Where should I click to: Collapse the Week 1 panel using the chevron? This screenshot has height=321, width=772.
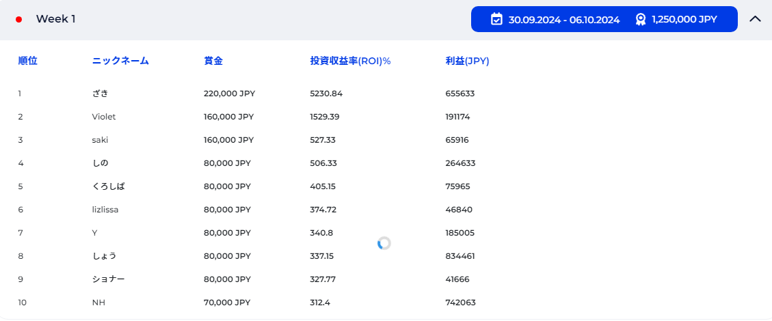[x=755, y=19]
